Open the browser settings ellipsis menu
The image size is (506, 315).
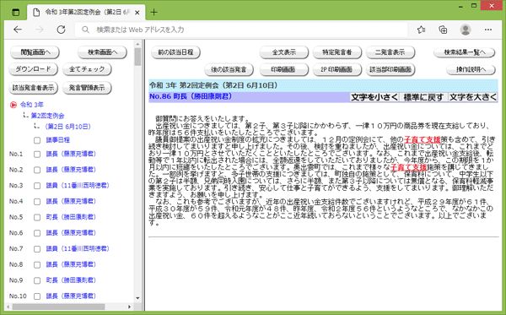click(x=488, y=30)
